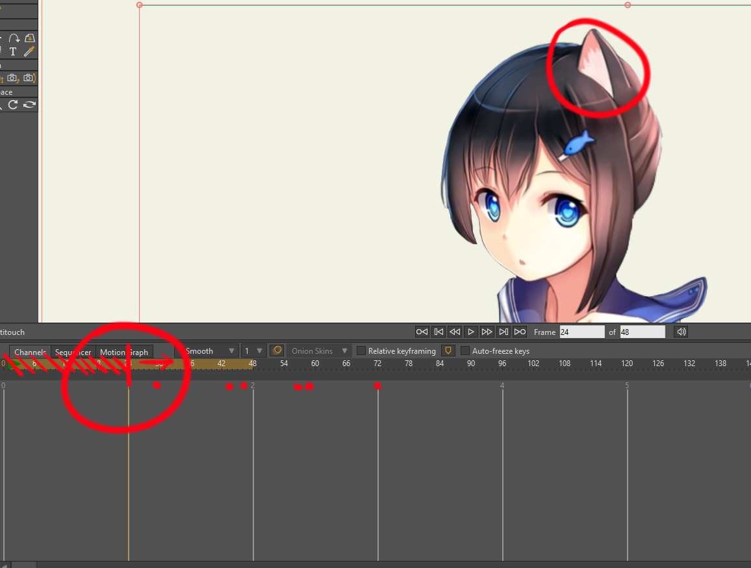Click the orange marker icon button
The height and width of the screenshot is (568, 751).
(x=448, y=351)
